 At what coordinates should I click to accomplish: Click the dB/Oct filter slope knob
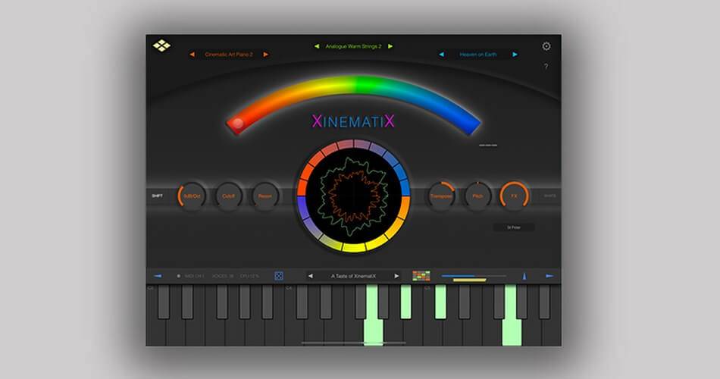click(x=192, y=196)
